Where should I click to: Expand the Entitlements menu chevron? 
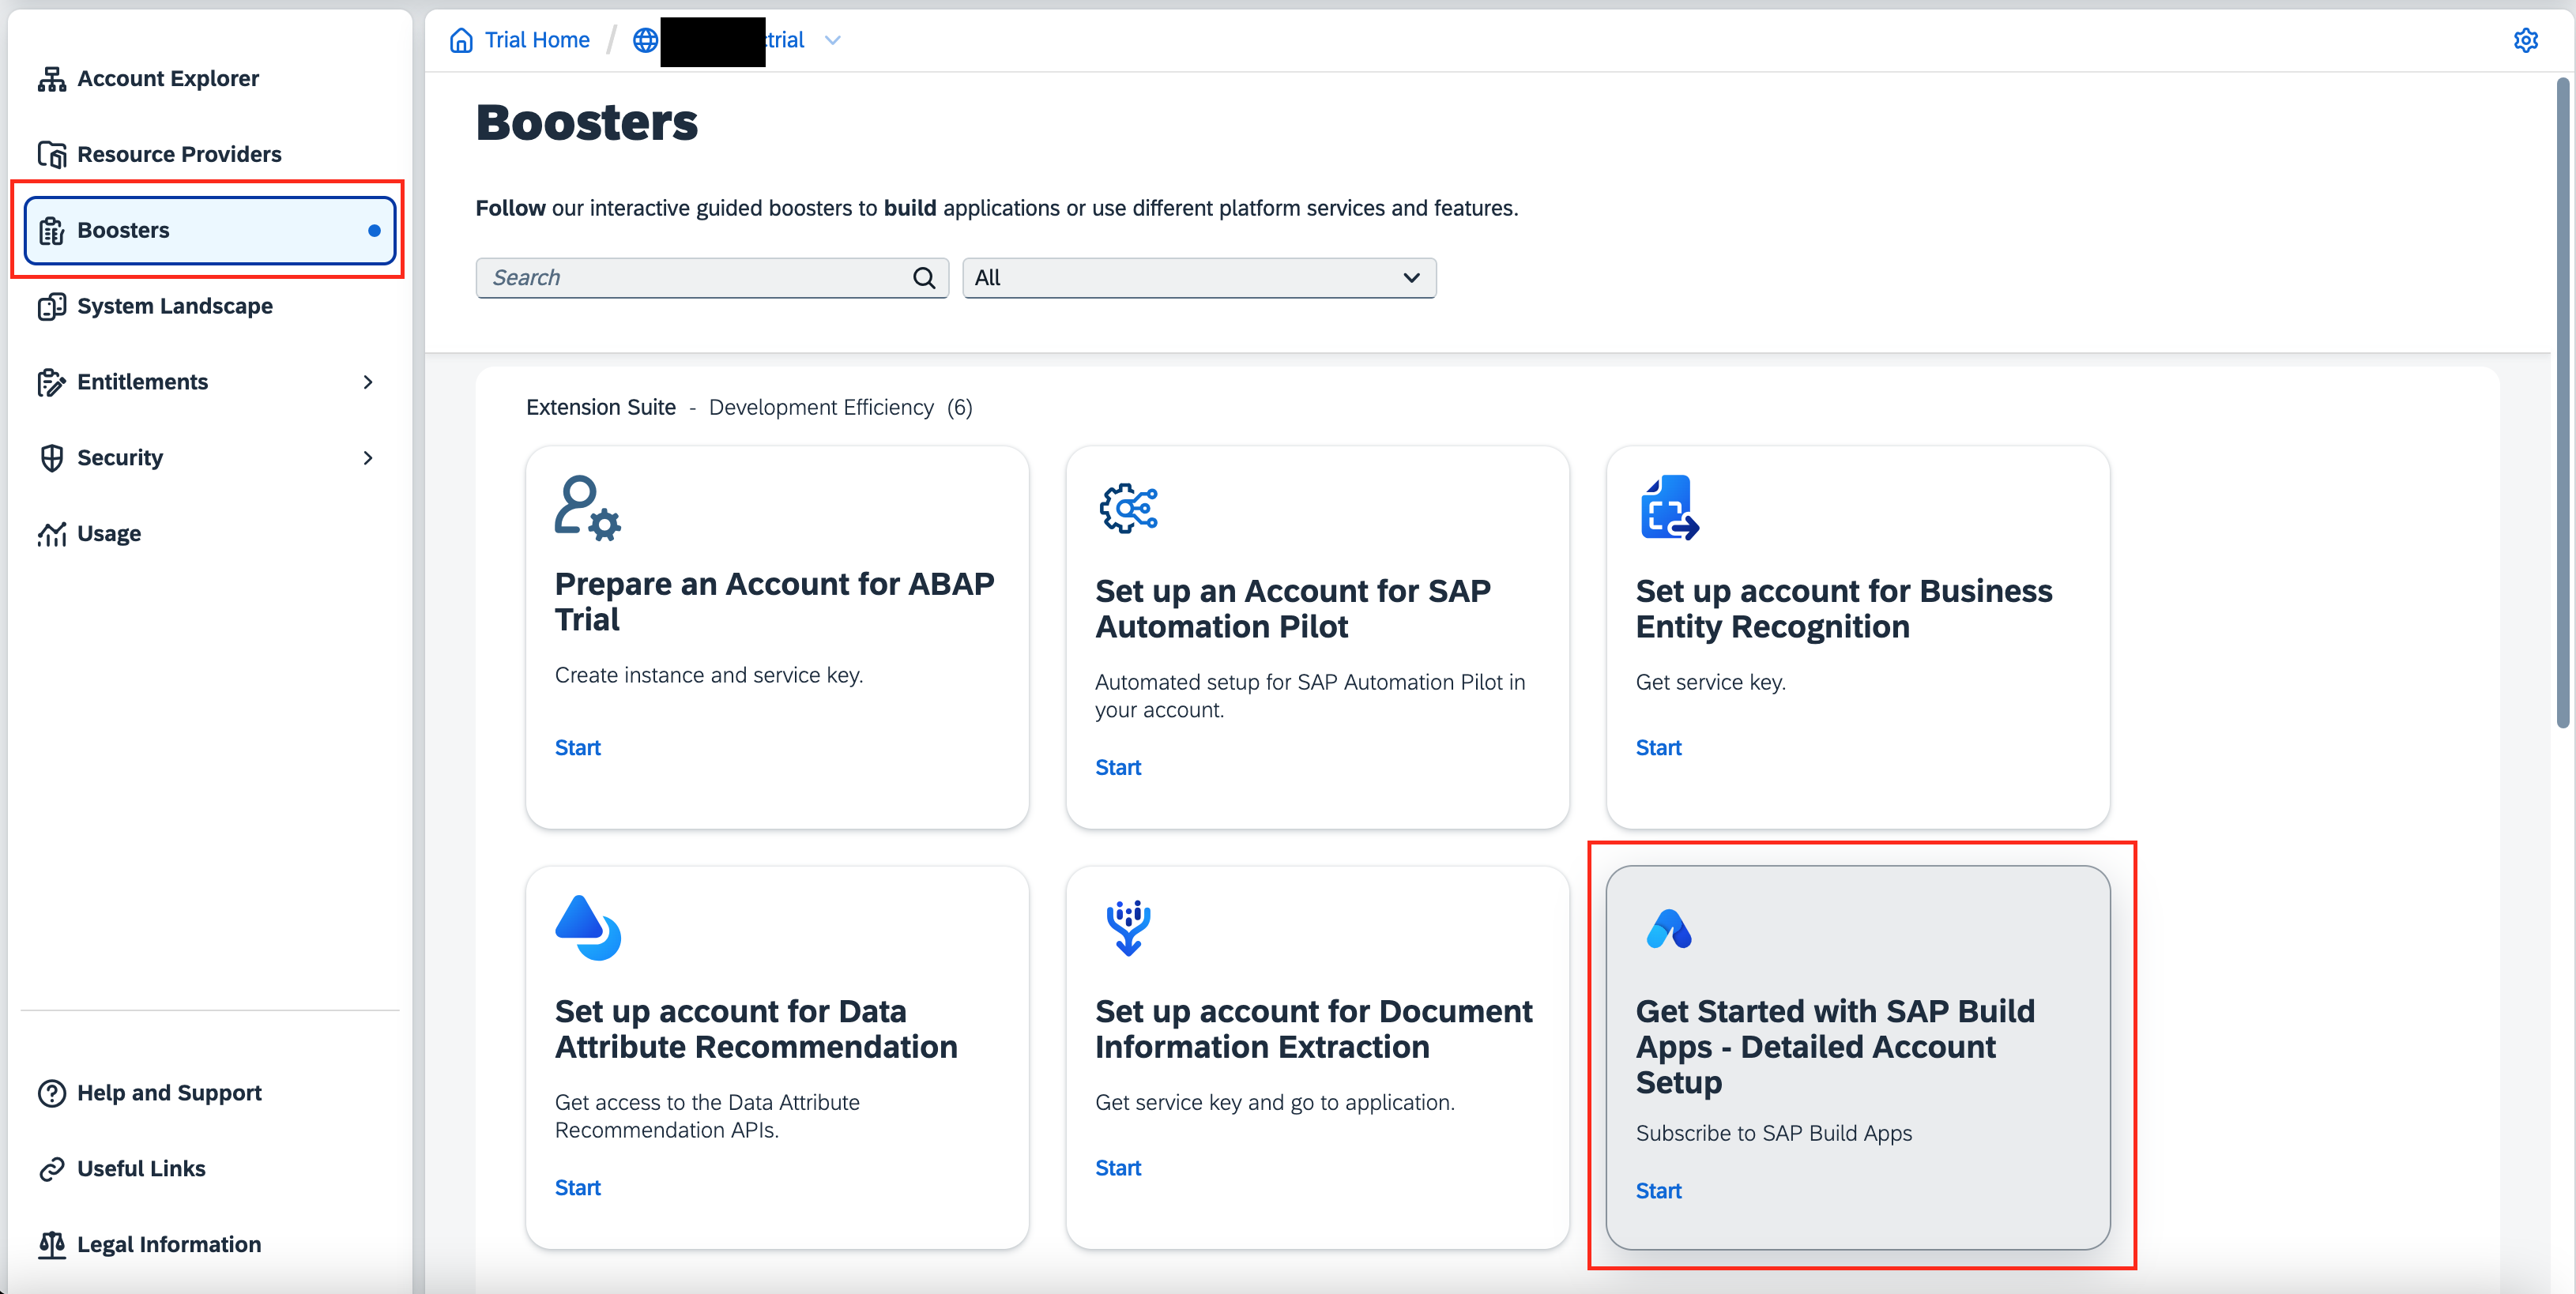pos(368,382)
